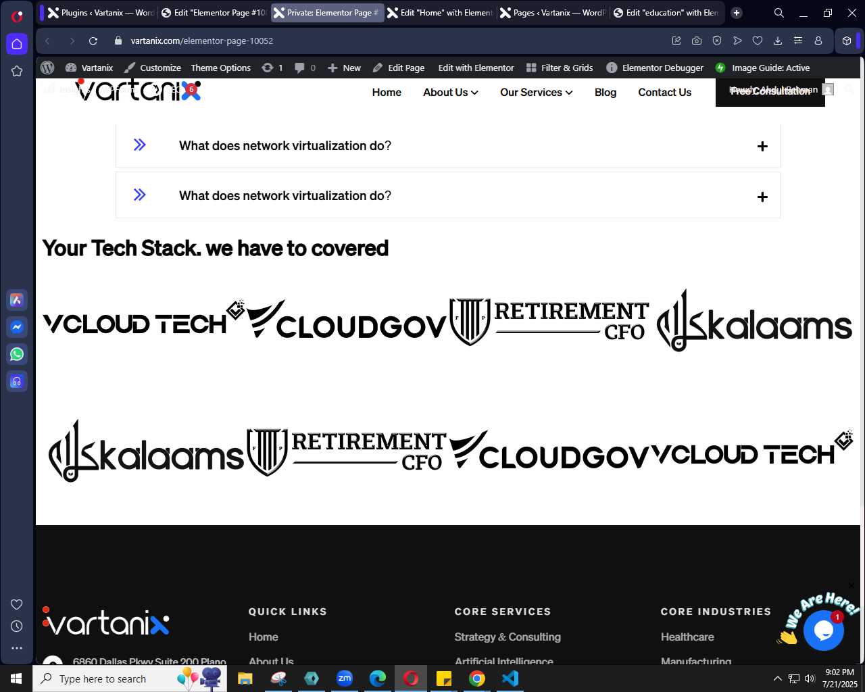Go back to previous page
Viewport: 865px width, 692px height.
pyautogui.click(x=47, y=41)
